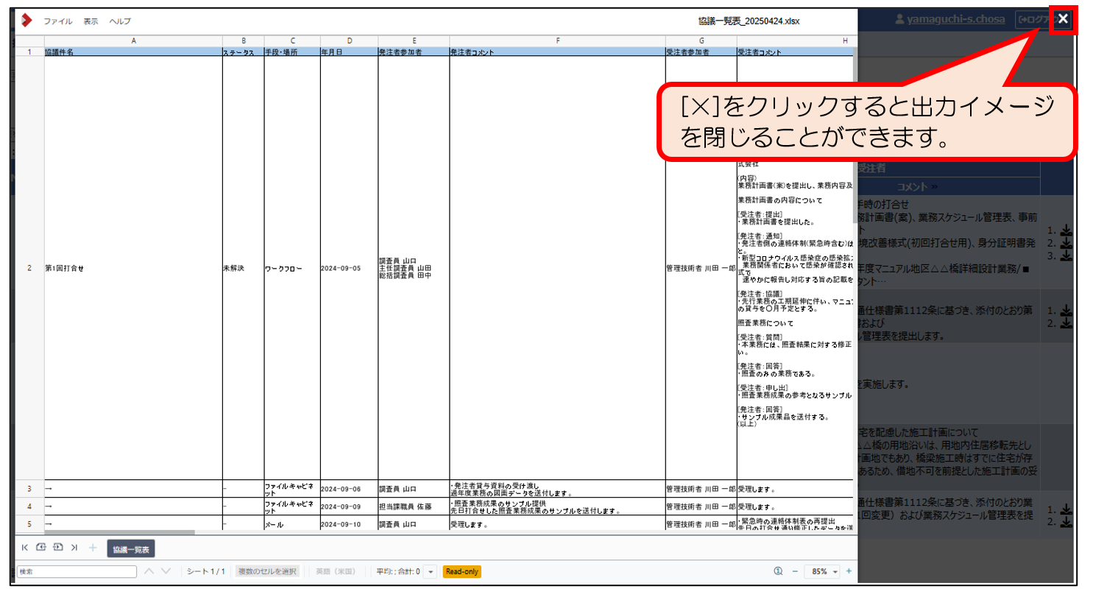Click the 協議件名 header cell
Screen dimensions: 1093x600
pyautogui.click(x=133, y=52)
